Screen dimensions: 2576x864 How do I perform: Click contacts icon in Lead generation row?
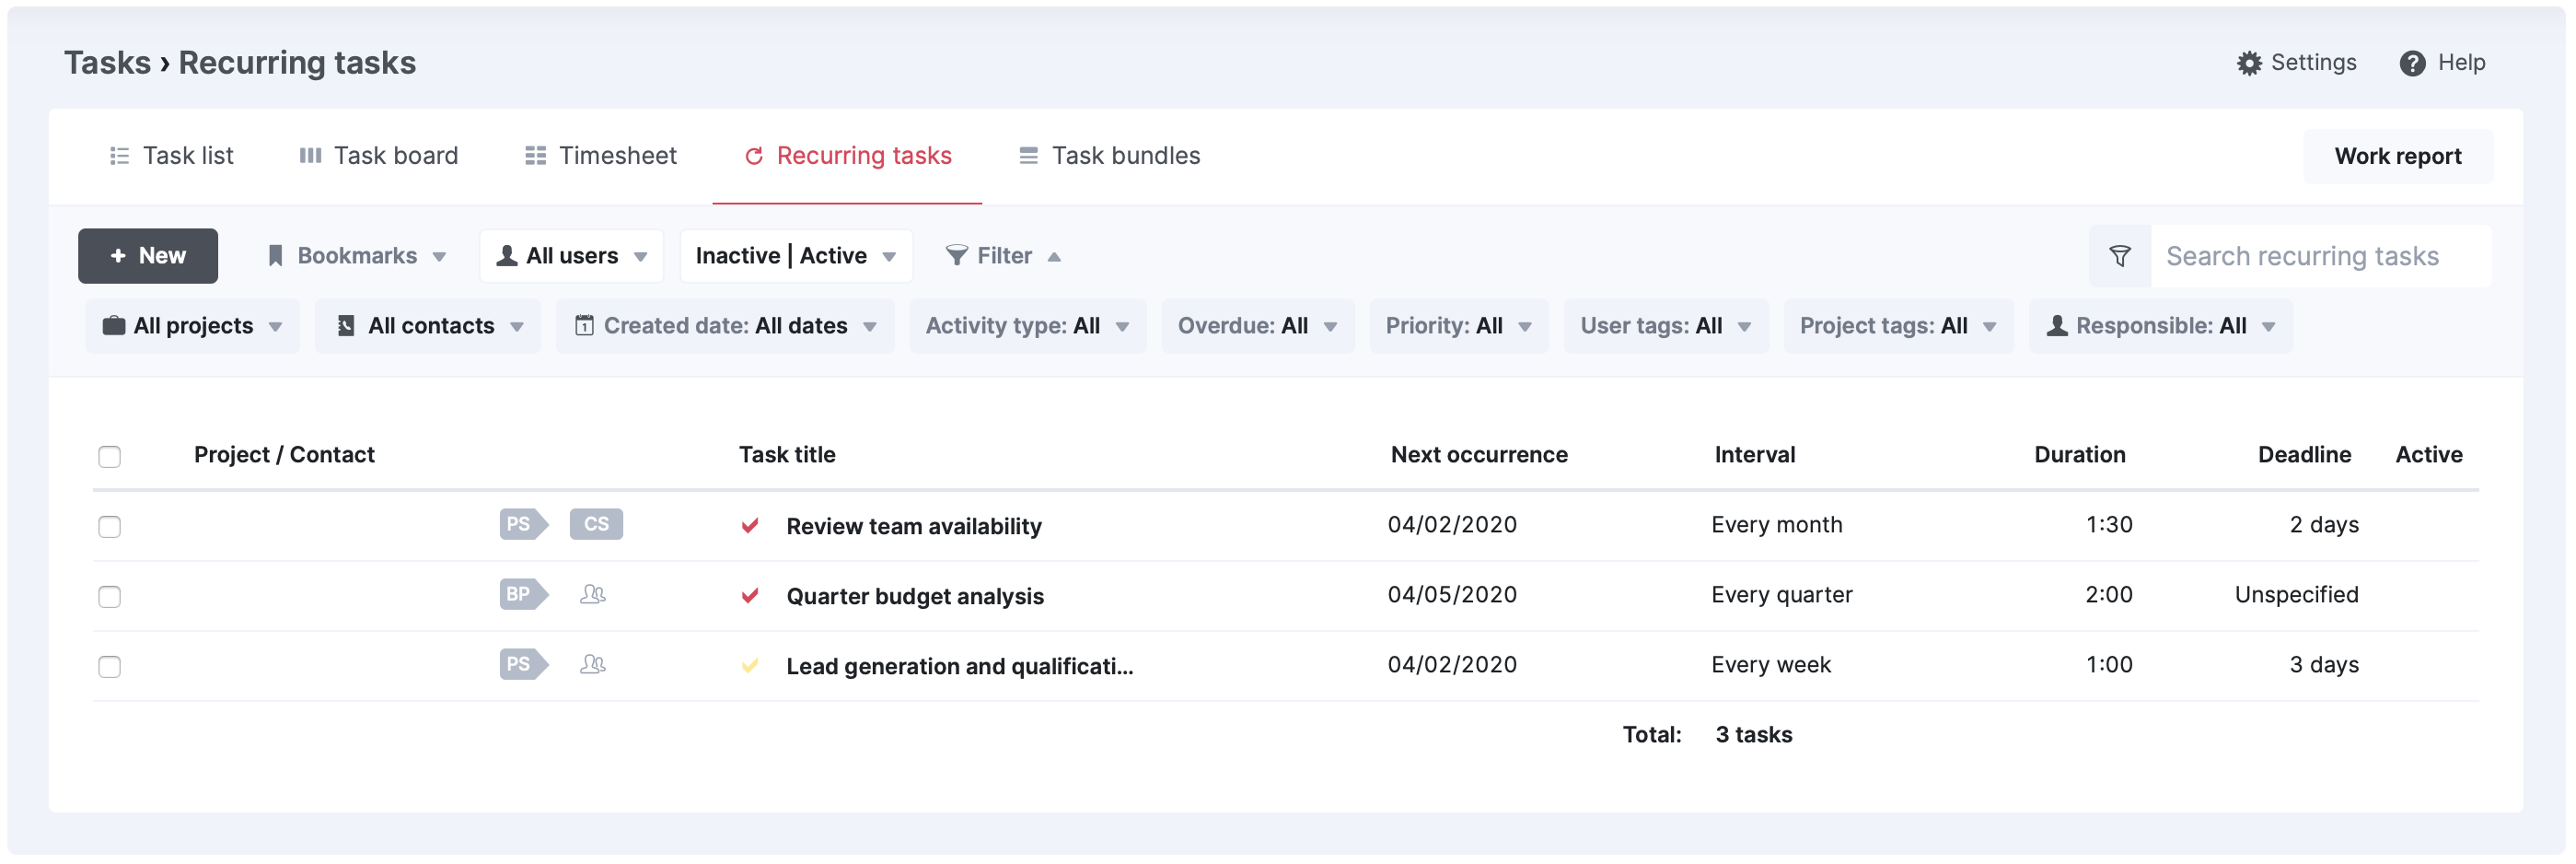(593, 664)
